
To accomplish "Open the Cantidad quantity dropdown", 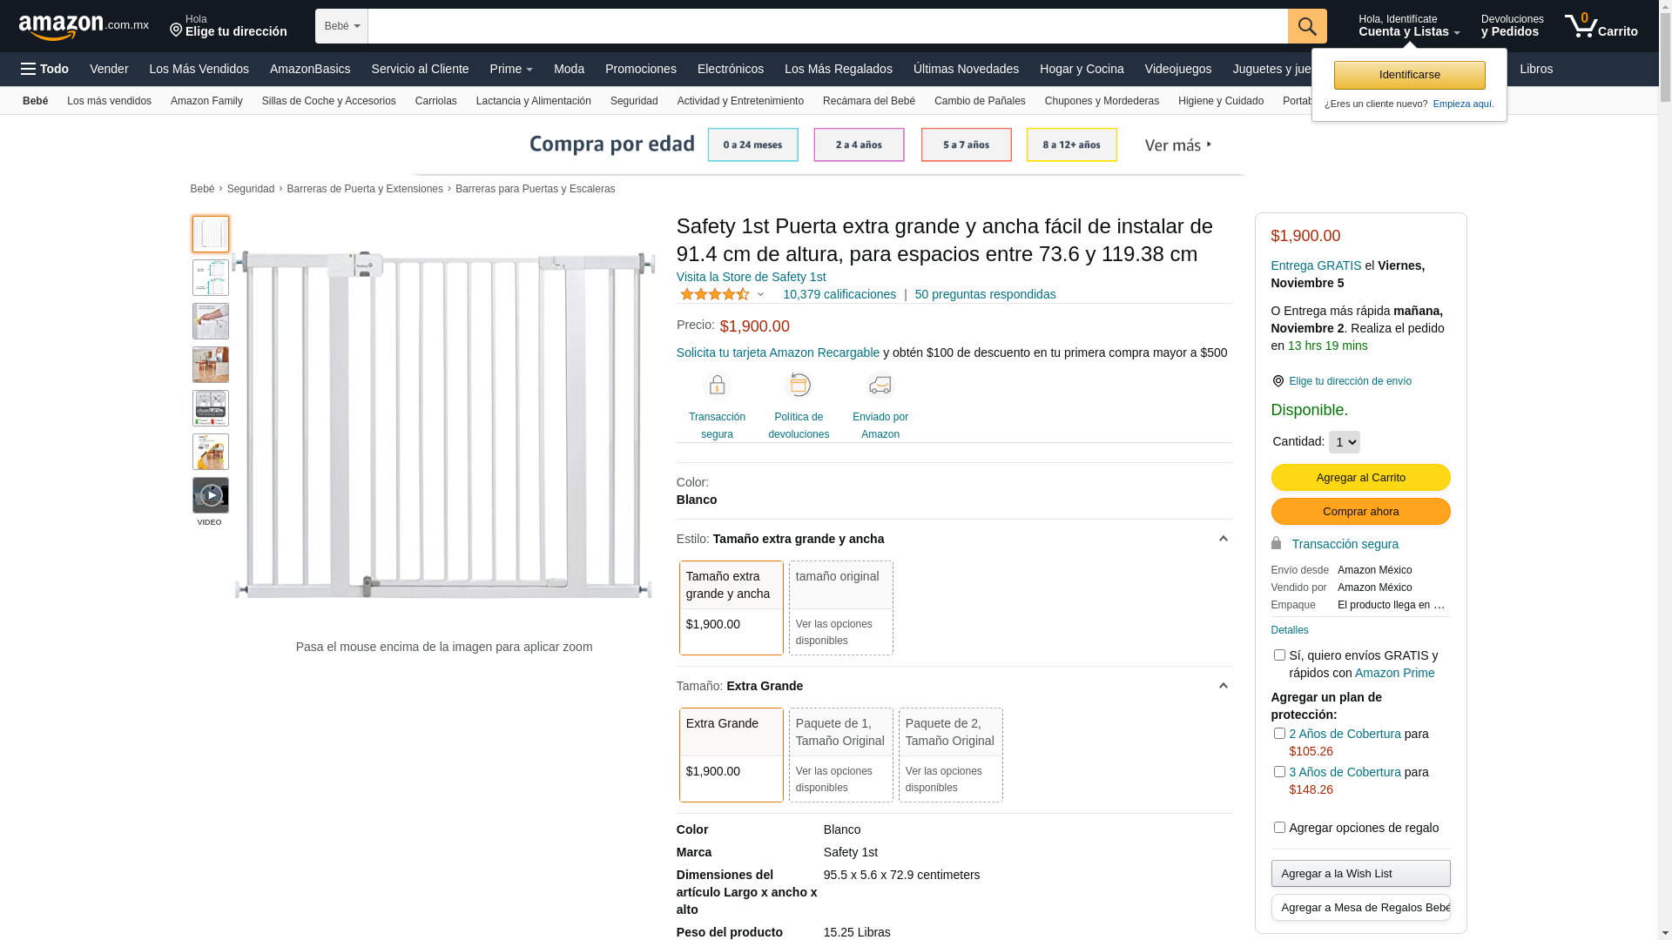I will (1344, 442).
